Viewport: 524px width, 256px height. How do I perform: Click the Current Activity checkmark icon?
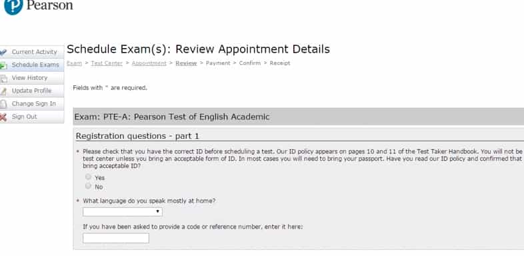(3, 53)
